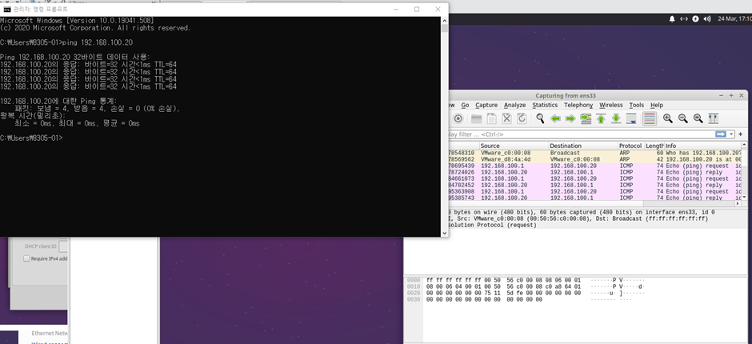Select ARP packet from VMware_d8:4a:4d
The image size is (752, 344).
click(594, 159)
